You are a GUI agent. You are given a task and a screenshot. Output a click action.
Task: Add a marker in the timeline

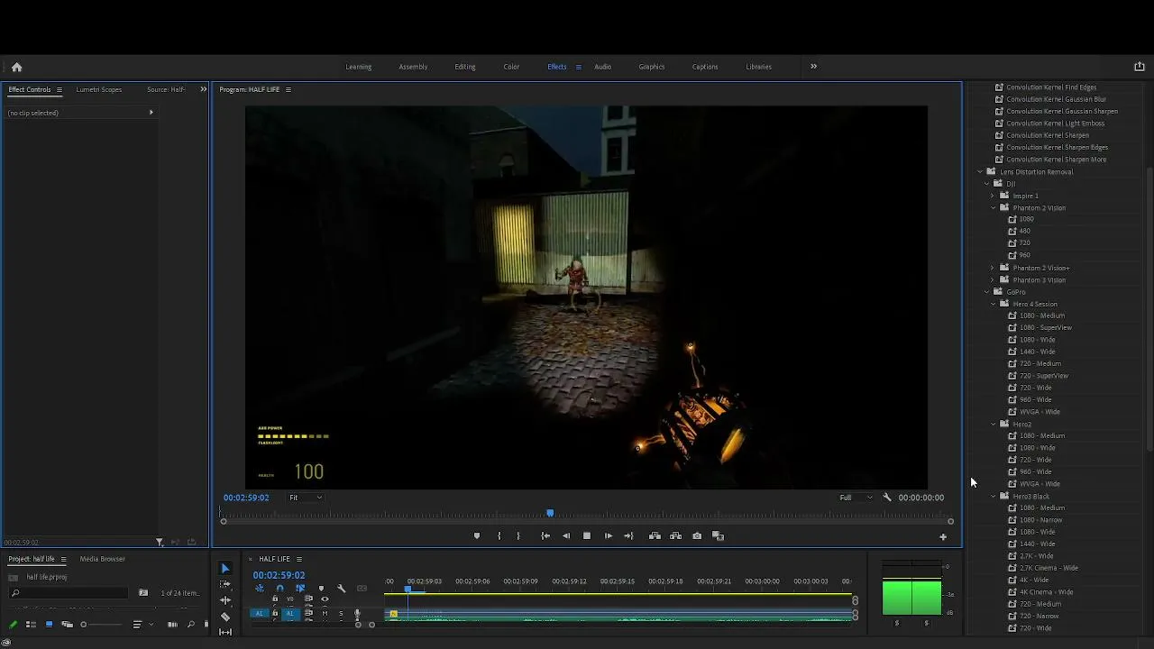pyautogui.click(x=321, y=589)
